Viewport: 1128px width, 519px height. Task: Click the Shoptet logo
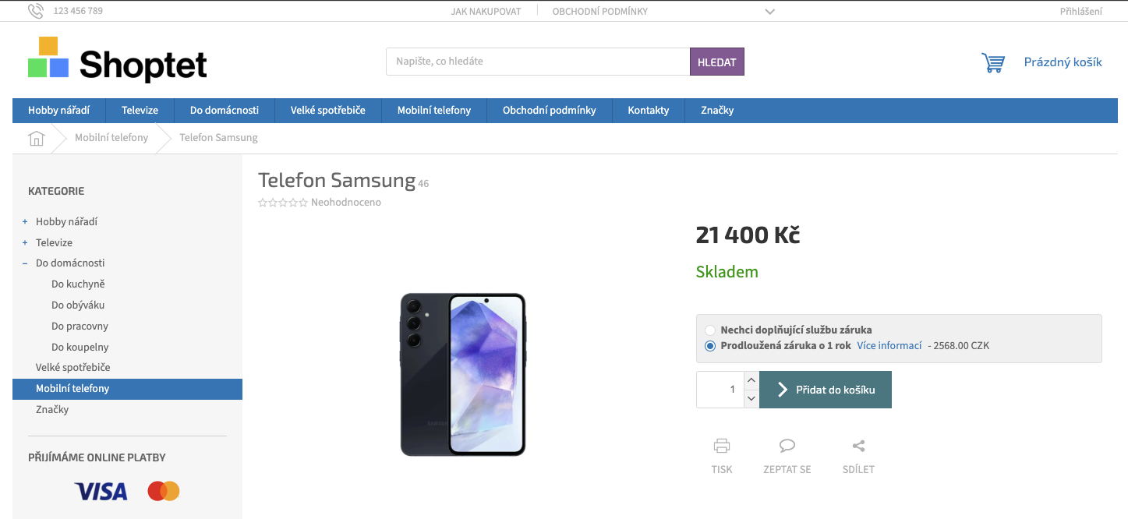pyautogui.click(x=118, y=60)
